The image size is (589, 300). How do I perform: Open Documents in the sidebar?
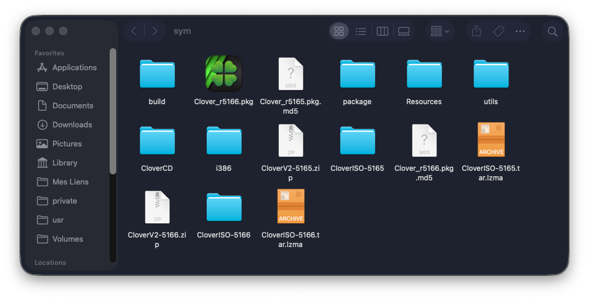click(67, 106)
